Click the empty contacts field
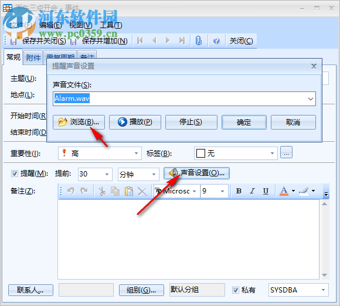Viewport: 340px width, 306px height. [86, 290]
